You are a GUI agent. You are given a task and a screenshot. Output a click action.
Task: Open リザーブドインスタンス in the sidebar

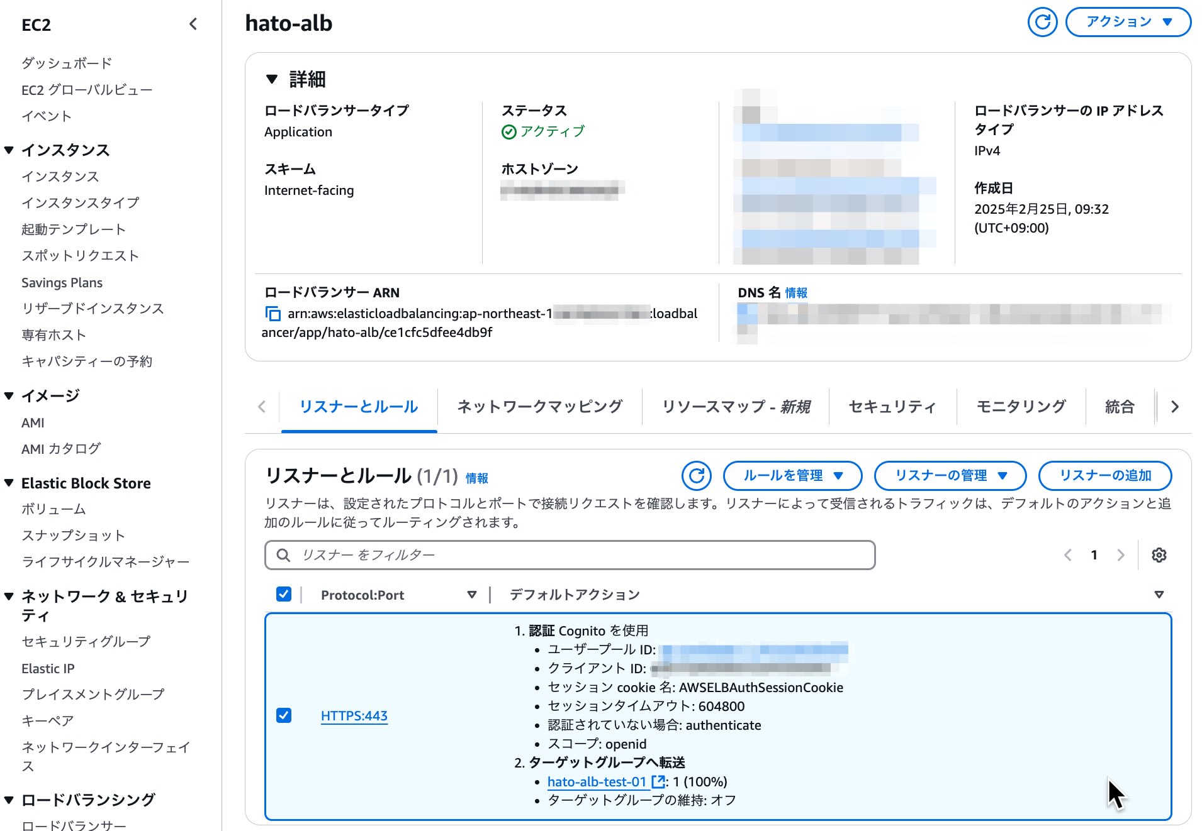point(93,309)
